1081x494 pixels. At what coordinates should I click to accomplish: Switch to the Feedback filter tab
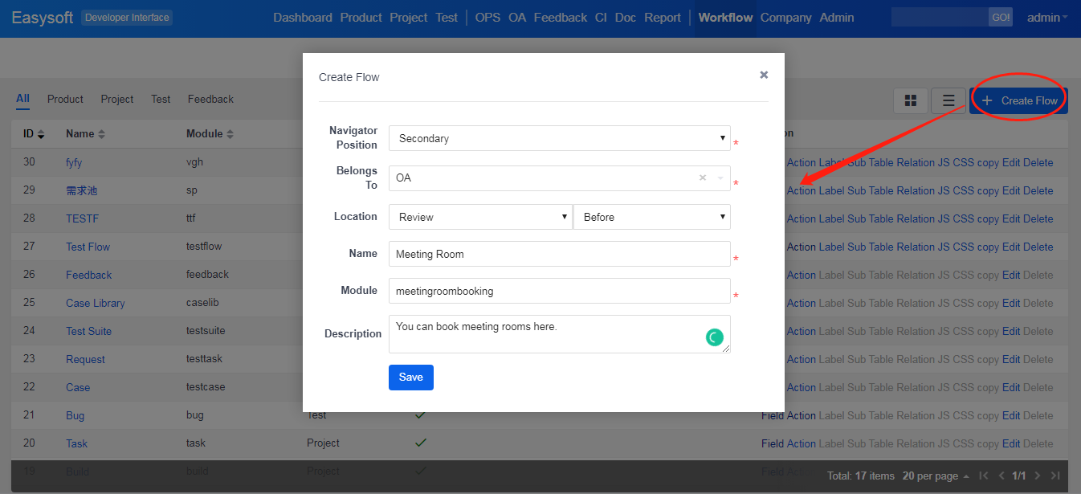[x=210, y=99]
